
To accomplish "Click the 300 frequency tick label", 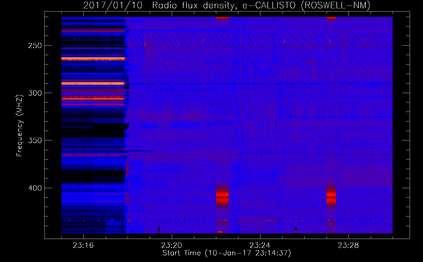I will 35,93.
